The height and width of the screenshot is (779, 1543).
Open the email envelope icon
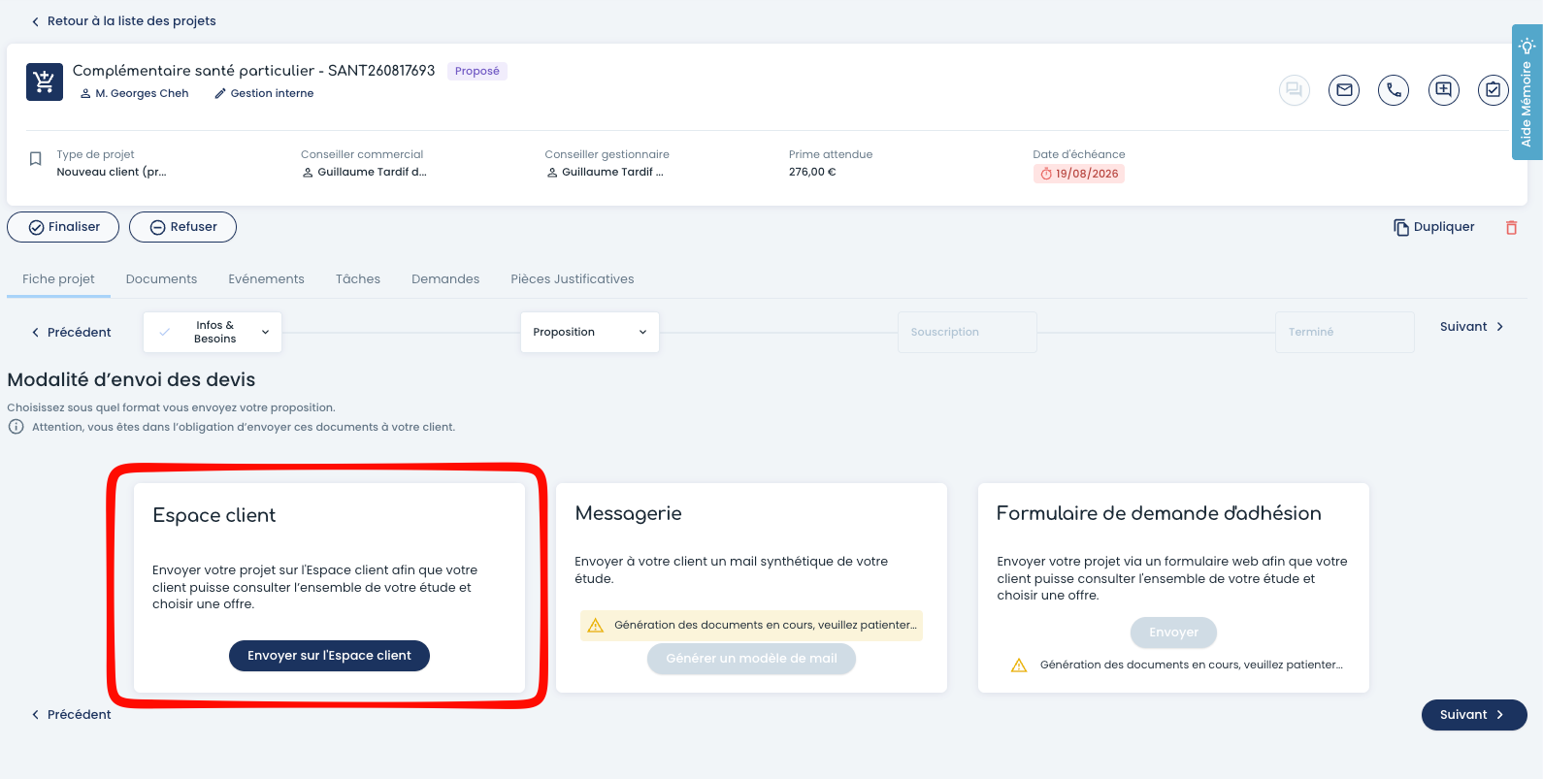point(1344,90)
